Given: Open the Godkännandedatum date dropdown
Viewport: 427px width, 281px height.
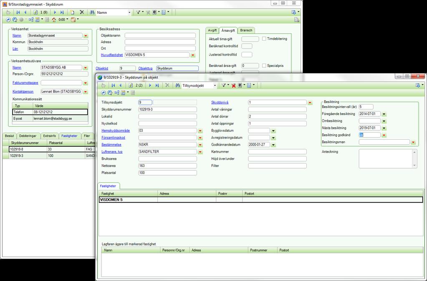Looking at the screenshot, I should pyautogui.click(x=273, y=145).
